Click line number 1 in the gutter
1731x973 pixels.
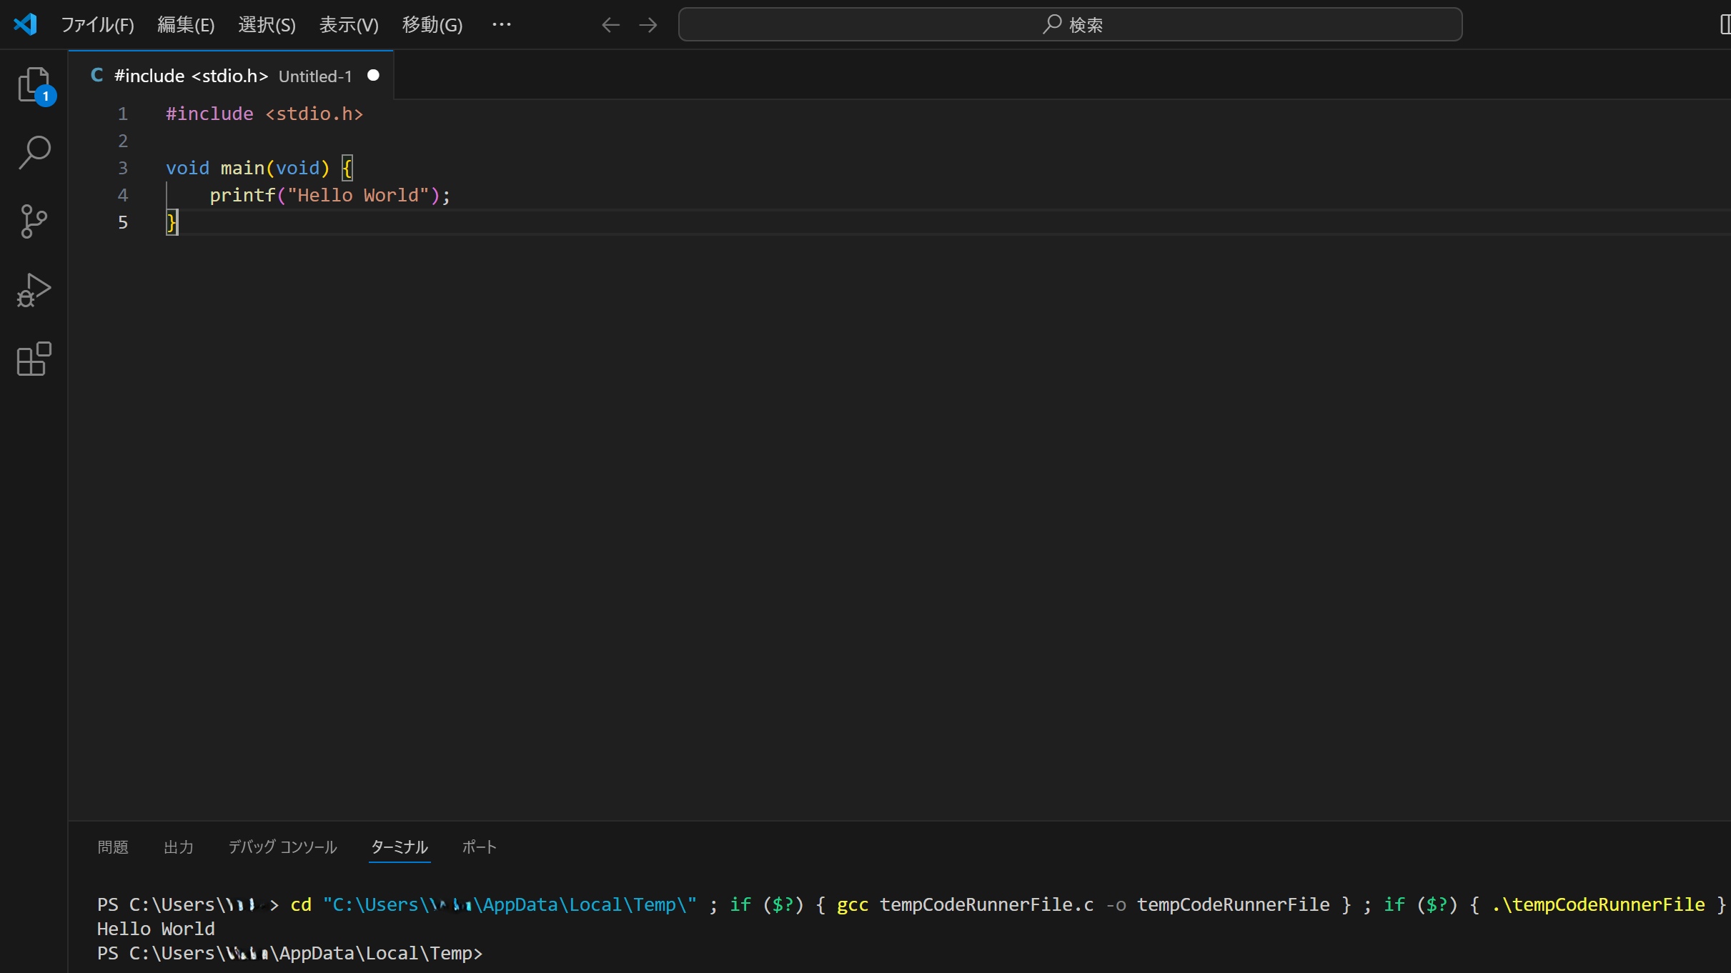point(123,114)
